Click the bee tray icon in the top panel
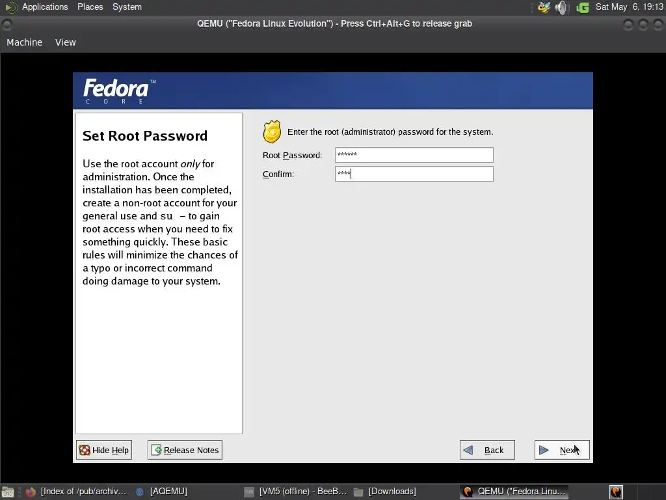666x500 pixels. tap(544, 7)
